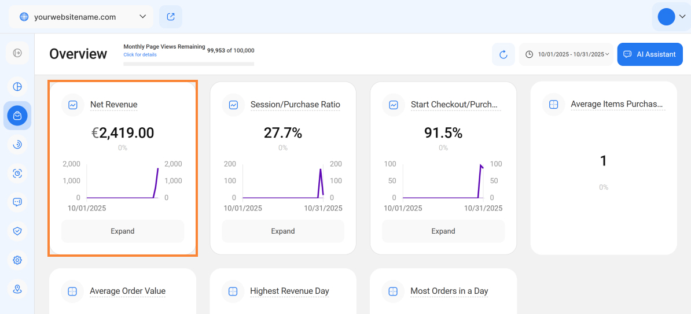
Task: Click the scan target sidebar icon
Action: pos(17,173)
